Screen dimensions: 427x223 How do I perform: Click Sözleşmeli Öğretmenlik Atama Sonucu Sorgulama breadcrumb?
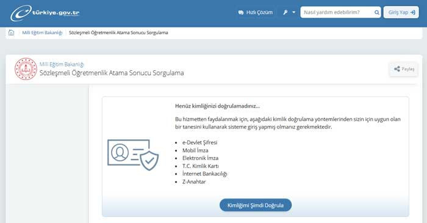coord(118,33)
